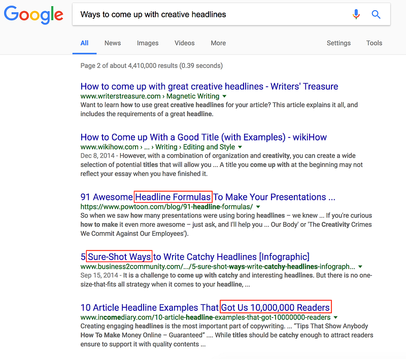Image resolution: width=406 pixels, height=359 pixels.
Task: Open the 91 Awesome Headline Formulas result
Action: click(x=208, y=197)
